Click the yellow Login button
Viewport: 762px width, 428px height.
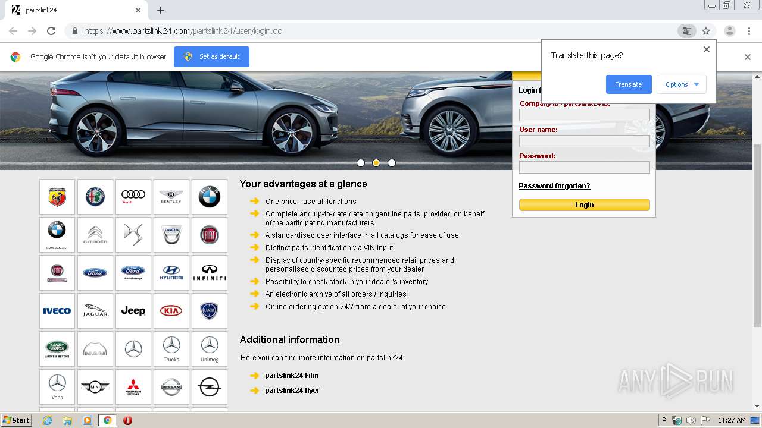(585, 204)
